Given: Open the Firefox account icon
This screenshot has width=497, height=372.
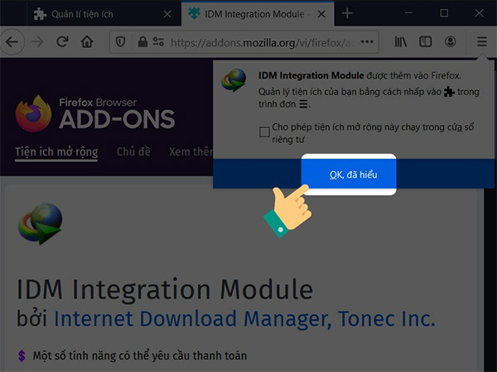Looking at the screenshot, I should tap(450, 42).
